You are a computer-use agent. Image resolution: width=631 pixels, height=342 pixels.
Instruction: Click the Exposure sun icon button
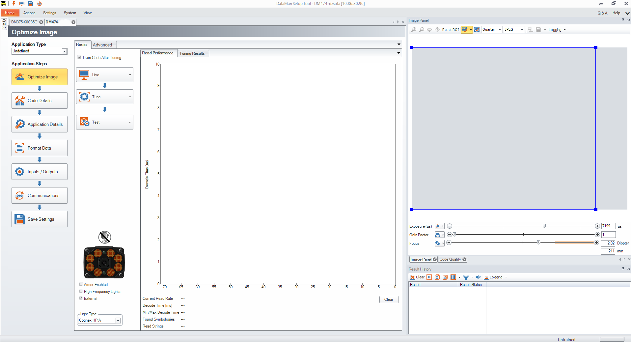[x=438, y=226]
